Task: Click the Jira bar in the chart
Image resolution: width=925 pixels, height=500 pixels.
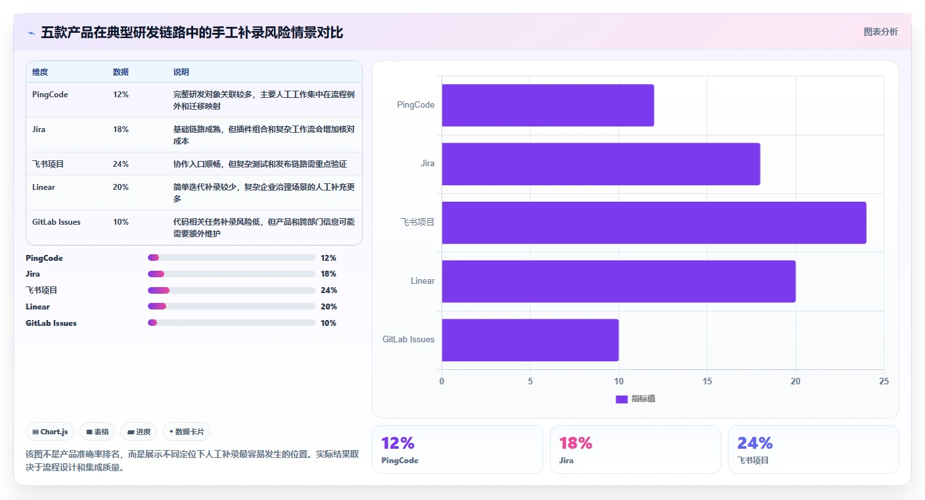Action: [x=601, y=164]
